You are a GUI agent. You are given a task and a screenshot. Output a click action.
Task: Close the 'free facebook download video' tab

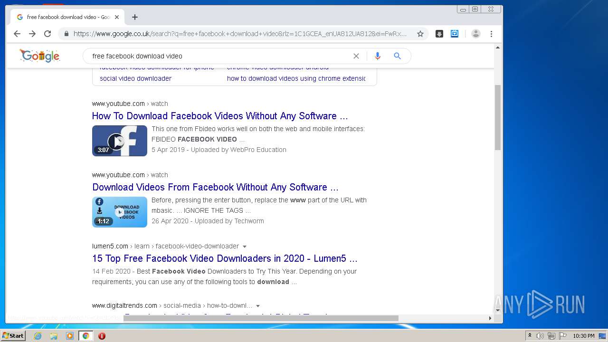[x=117, y=17]
